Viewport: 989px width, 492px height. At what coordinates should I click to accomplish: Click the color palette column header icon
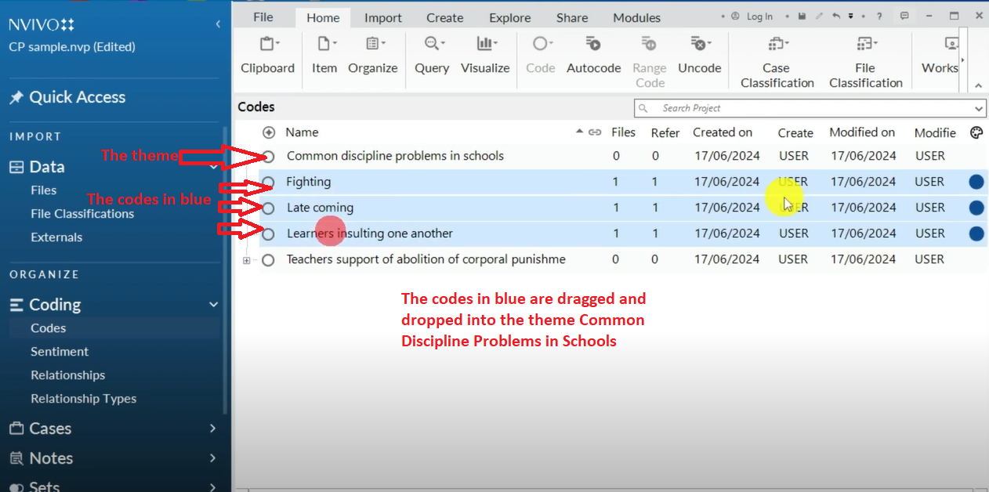point(976,132)
